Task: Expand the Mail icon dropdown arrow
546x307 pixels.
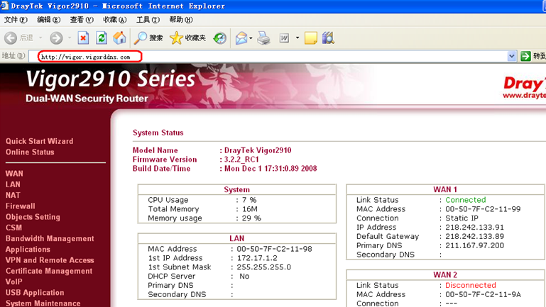Action: pyautogui.click(x=251, y=38)
